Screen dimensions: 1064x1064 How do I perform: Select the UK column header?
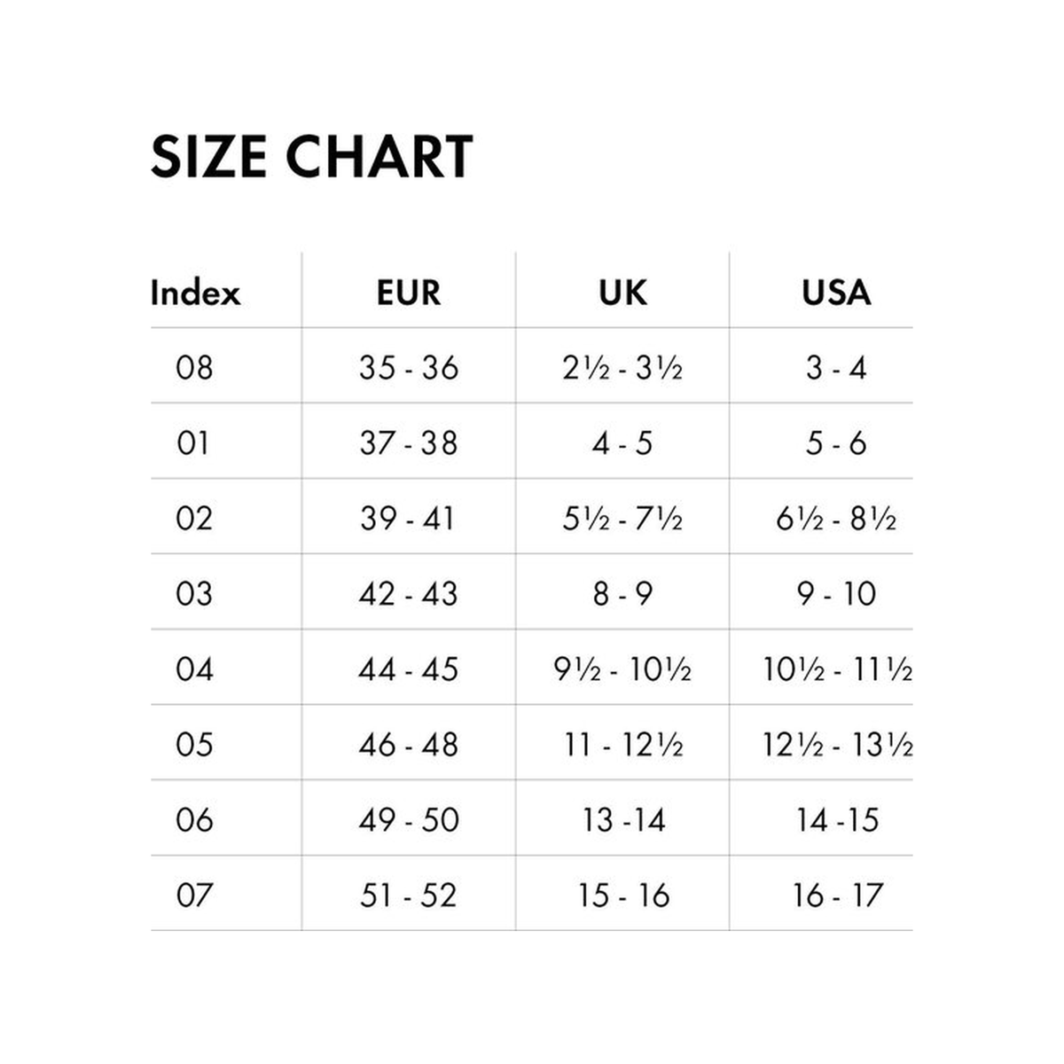(x=622, y=293)
